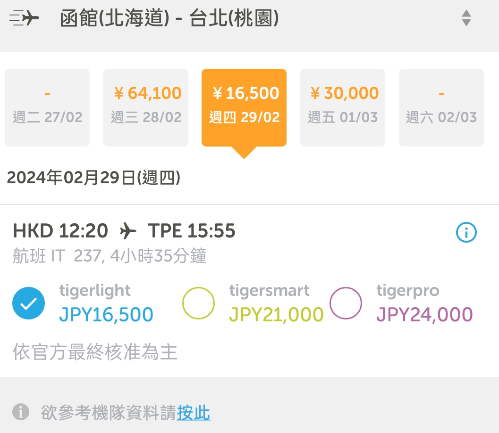Click the 按此 fleet information link
The image size is (499, 433).
pos(194,413)
